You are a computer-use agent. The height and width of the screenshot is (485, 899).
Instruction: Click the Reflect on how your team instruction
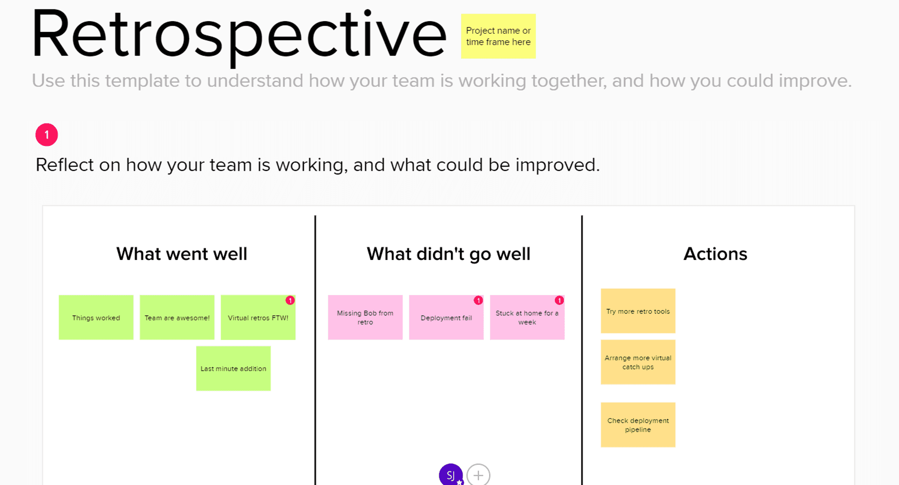317,165
